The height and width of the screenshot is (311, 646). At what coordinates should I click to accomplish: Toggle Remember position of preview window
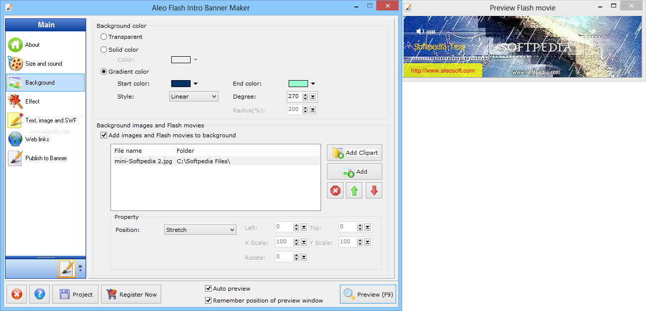click(208, 301)
